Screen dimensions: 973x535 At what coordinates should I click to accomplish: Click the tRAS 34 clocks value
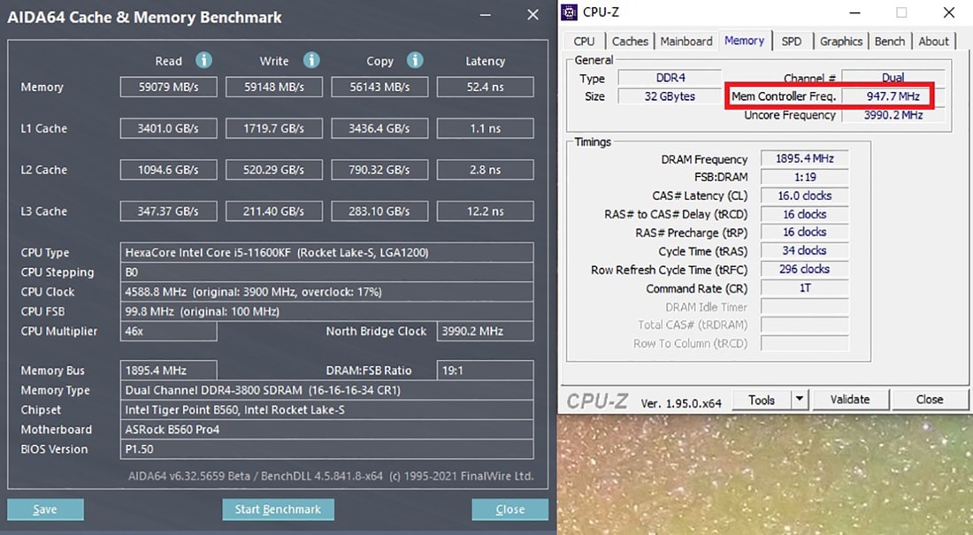[x=804, y=251]
